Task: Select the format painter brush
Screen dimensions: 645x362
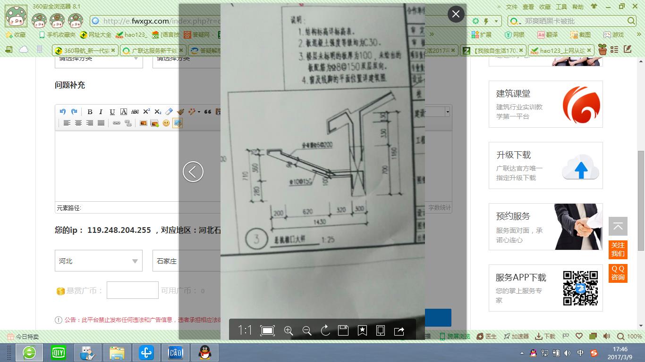Action: tap(180, 112)
